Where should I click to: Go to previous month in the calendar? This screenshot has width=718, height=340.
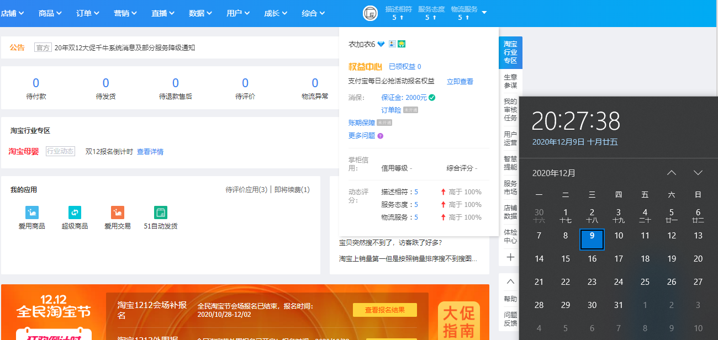pyautogui.click(x=672, y=173)
